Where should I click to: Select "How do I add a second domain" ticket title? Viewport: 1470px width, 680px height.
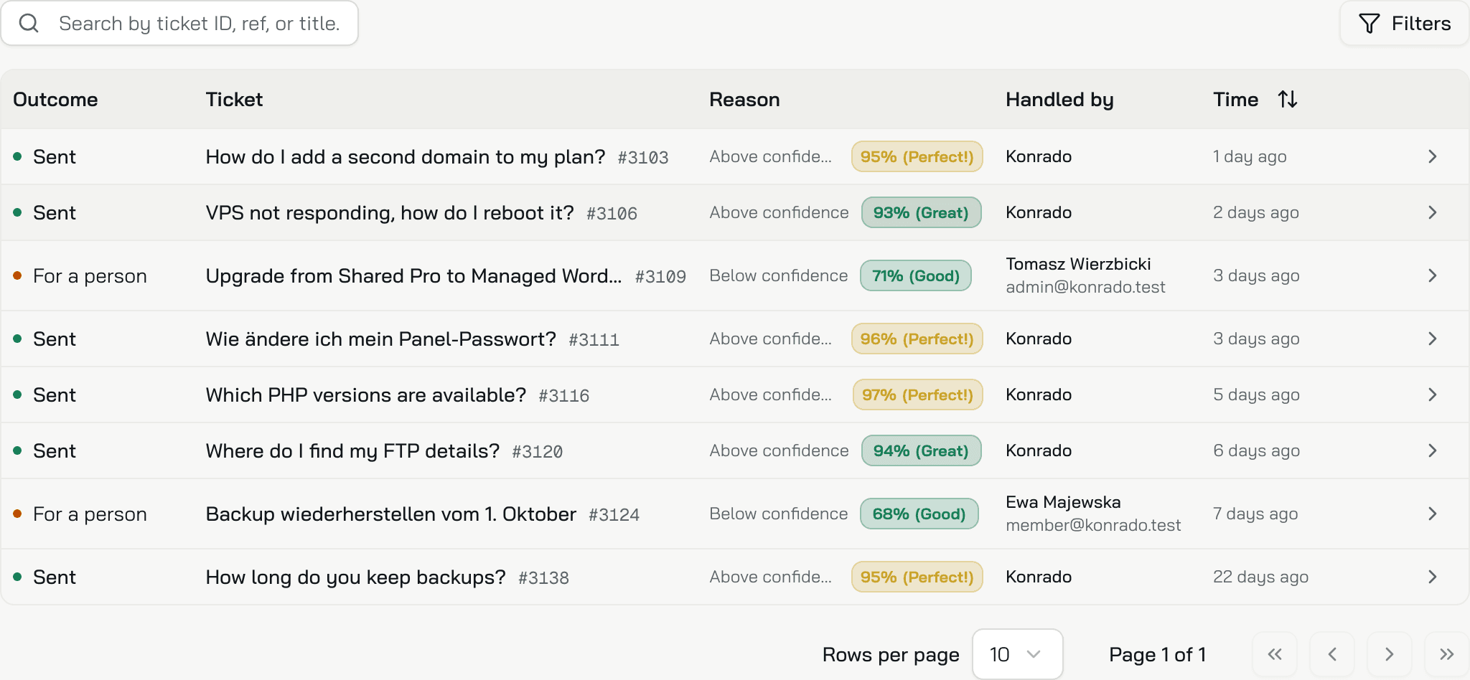pyautogui.click(x=406, y=156)
